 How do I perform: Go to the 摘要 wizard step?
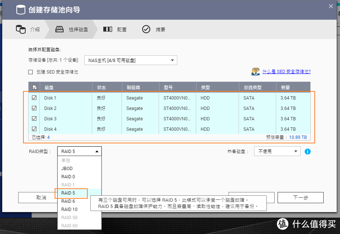pos(153,29)
